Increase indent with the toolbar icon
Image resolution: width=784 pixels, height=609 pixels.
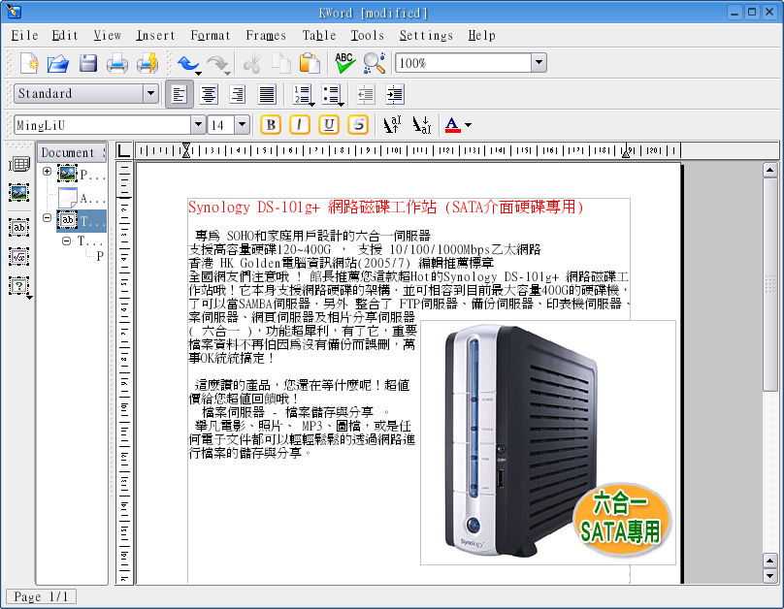(x=395, y=94)
